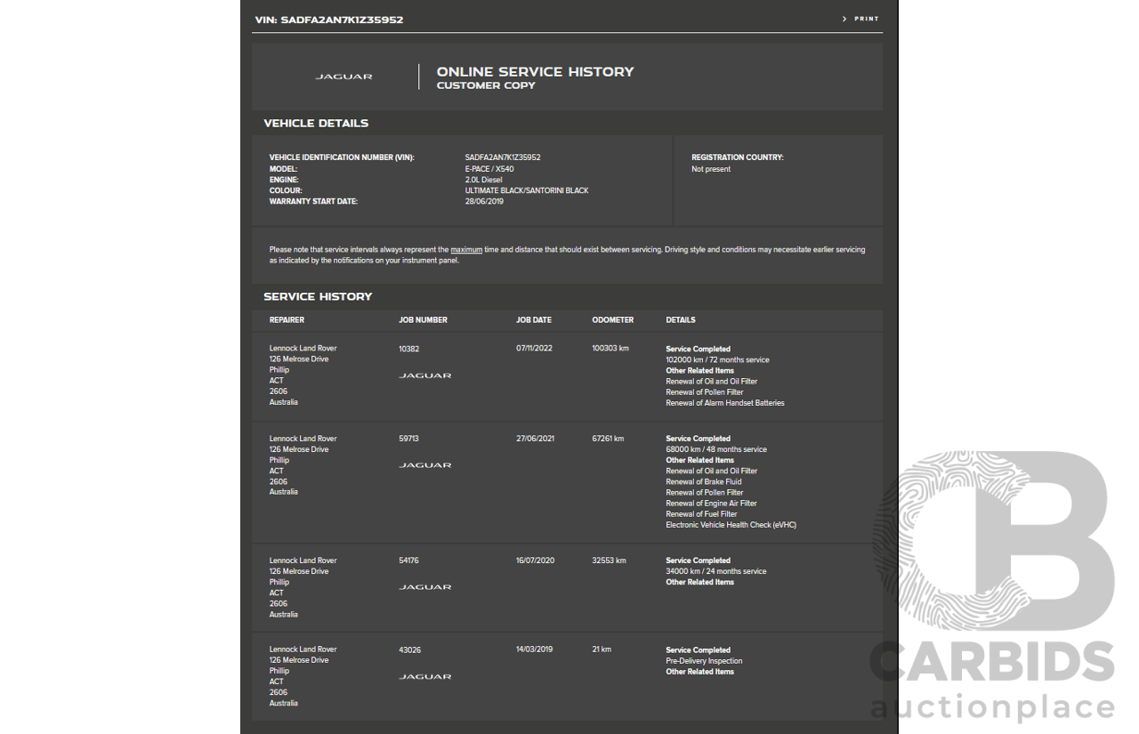Click odometer reading 21 km
This screenshot has height=734, width=1139.
coord(602,649)
